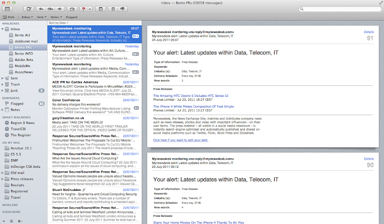Open the dabbsnet mail inbox

point(24,41)
